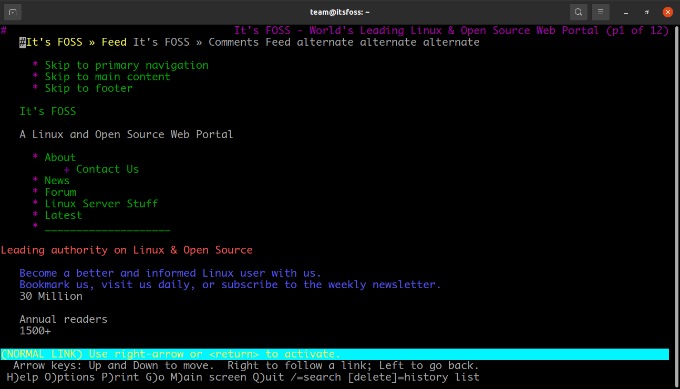Click the "O)ptions" command in Lynx footer
Viewport: 680px width, 389px height.
click(70, 377)
